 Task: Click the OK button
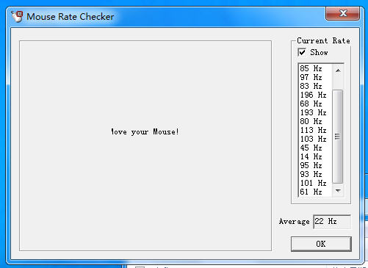(321, 244)
